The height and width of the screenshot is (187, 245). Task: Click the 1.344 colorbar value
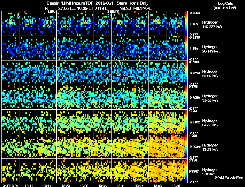coord(193,111)
